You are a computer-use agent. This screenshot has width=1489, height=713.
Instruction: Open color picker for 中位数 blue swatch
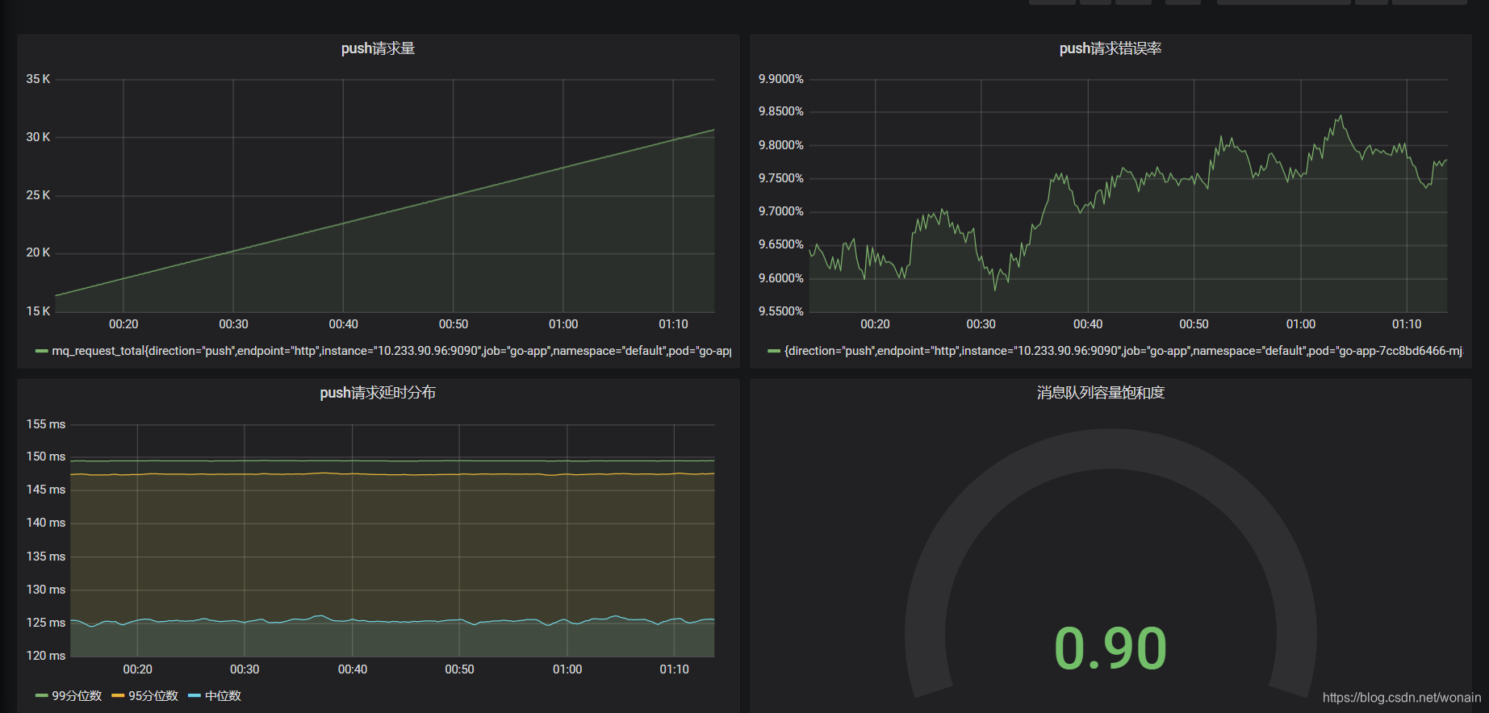tap(194, 696)
